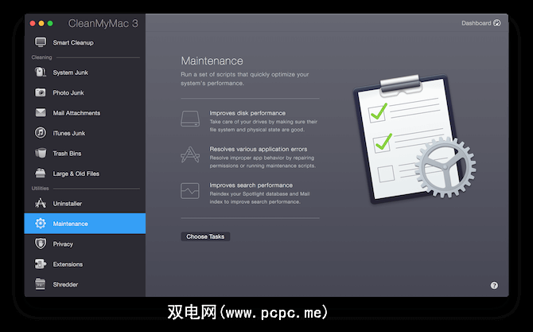Image resolution: width=533 pixels, height=332 pixels.
Task: Open iTunes Junk module
Action: (x=85, y=133)
